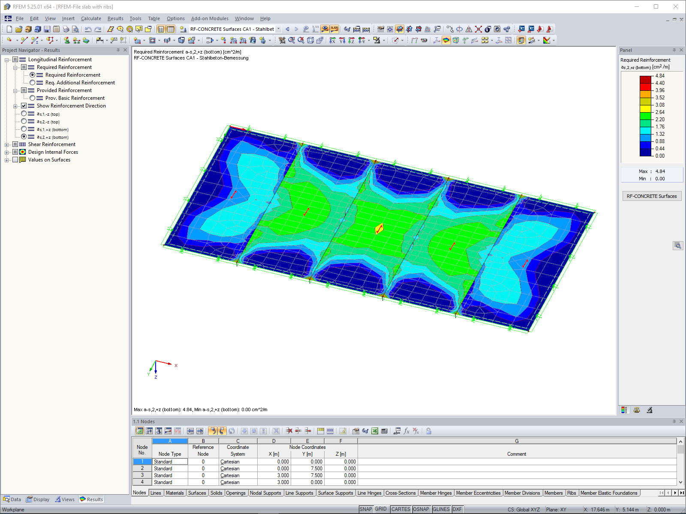The height and width of the screenshot is (514, 686).
Task: Click the mirror tool icon in toolbar
Action: [x=469, y=29]
